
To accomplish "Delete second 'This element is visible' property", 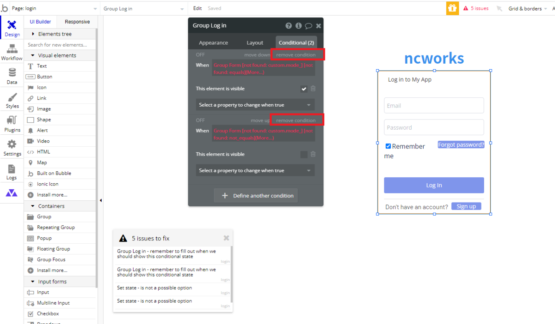I will click(313, 154).
